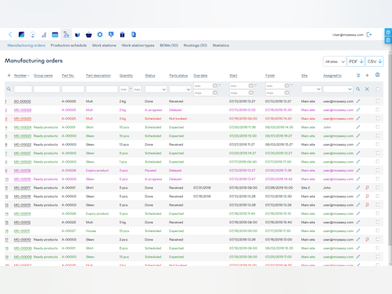Click the search magnifier in filter row

(x=358, y=89)
